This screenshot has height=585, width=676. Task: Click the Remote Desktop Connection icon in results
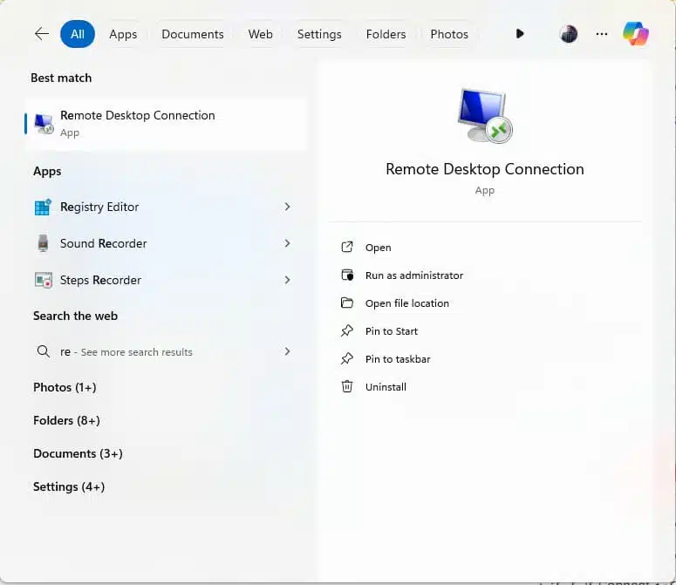pos(44,124)
